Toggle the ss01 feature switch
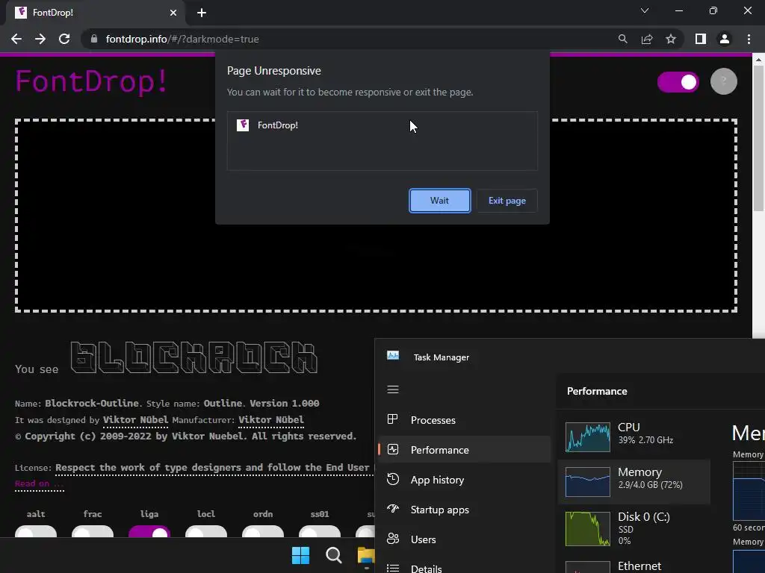The width and height of the screenshot is (765, 573). pyautogui.click(x=320, y=531)
